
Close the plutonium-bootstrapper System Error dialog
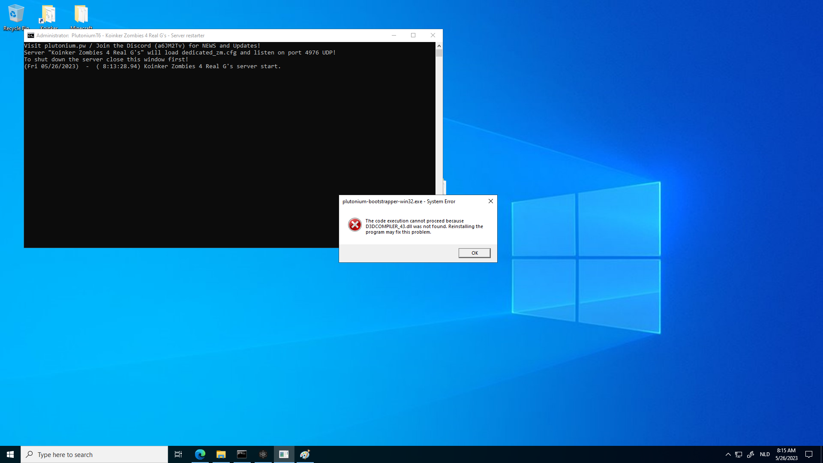point(491,201)
